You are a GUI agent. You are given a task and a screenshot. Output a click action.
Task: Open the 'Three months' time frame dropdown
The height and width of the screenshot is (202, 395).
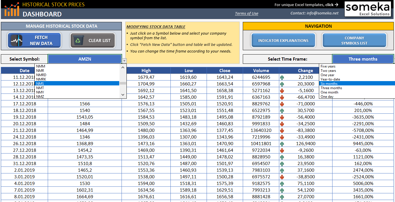(x=363, y=59)
